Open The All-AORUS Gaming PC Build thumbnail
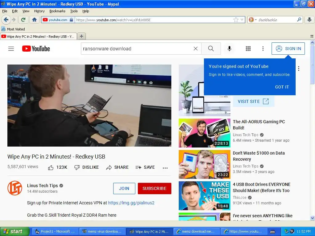This screenshot has height=236, width=315. (205, 133)
